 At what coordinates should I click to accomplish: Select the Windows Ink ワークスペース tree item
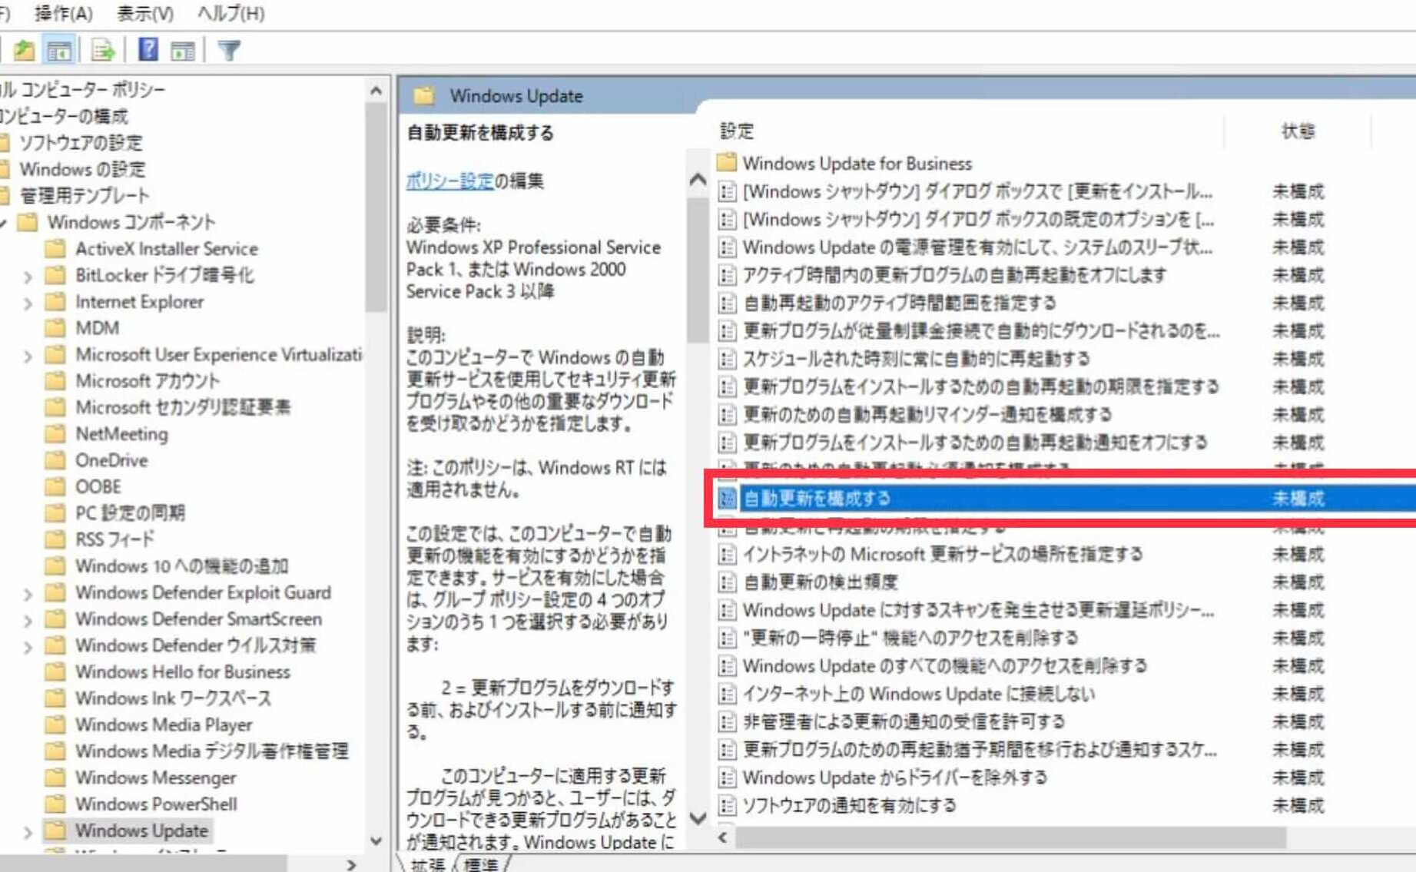coord(173,698)
